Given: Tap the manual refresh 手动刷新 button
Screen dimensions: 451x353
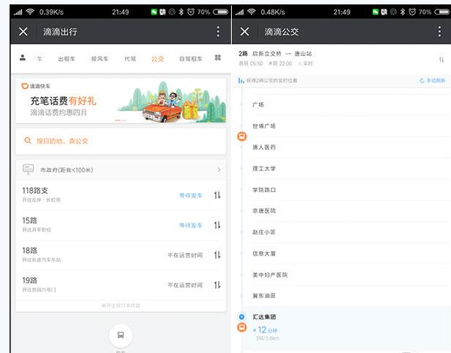Looking at the screenshot, I should [433, 81].
